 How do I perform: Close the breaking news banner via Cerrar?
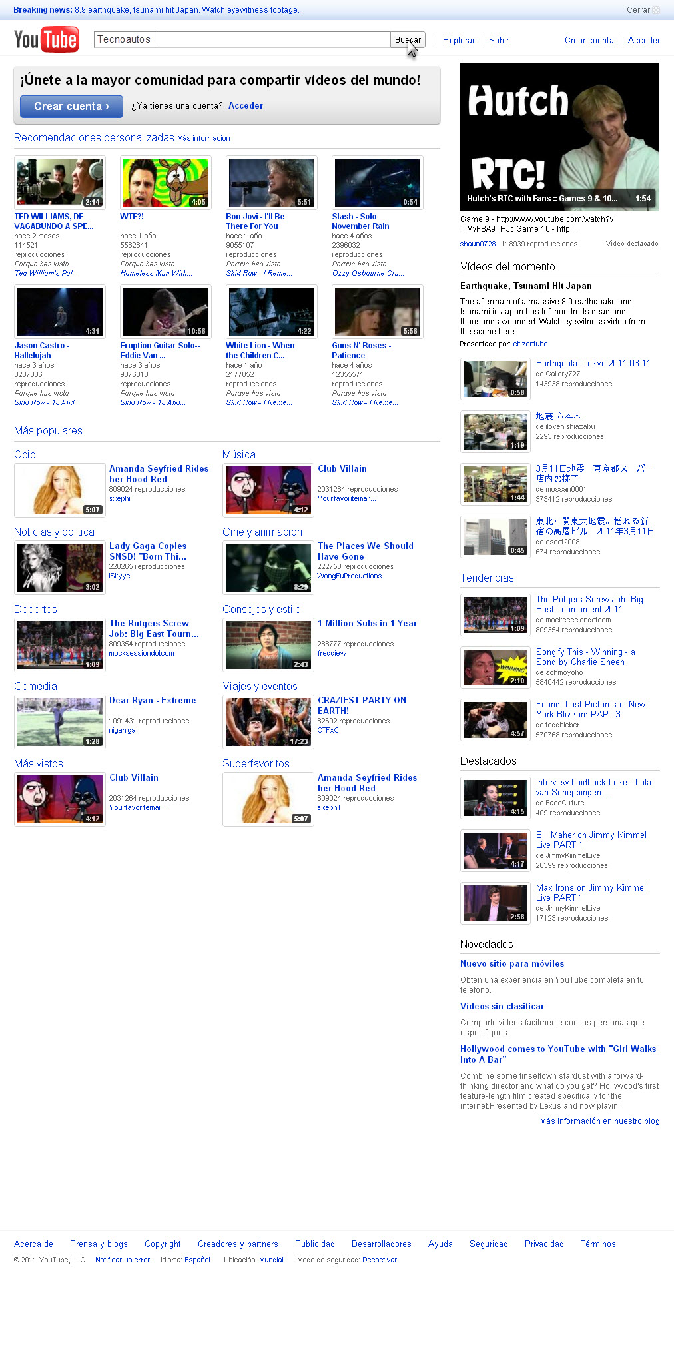click(x=643, y=10)
